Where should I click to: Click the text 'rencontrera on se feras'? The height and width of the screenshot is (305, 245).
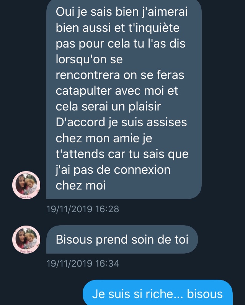click(120, 75)
